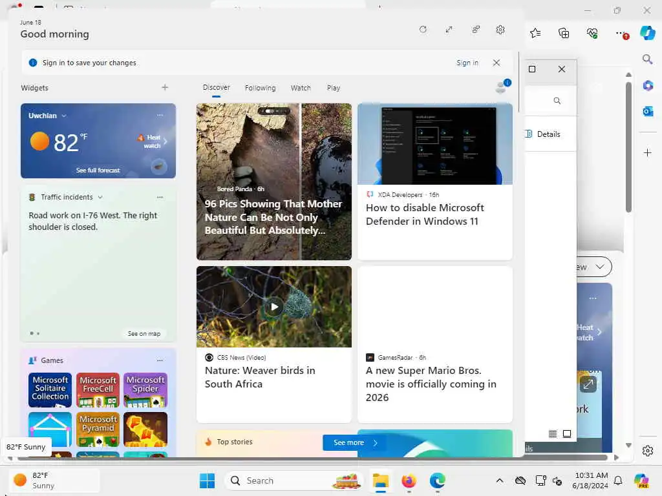This screenshot has height=496, width=662.
Task: Open Games widget more options
Action: pos(160,360)
